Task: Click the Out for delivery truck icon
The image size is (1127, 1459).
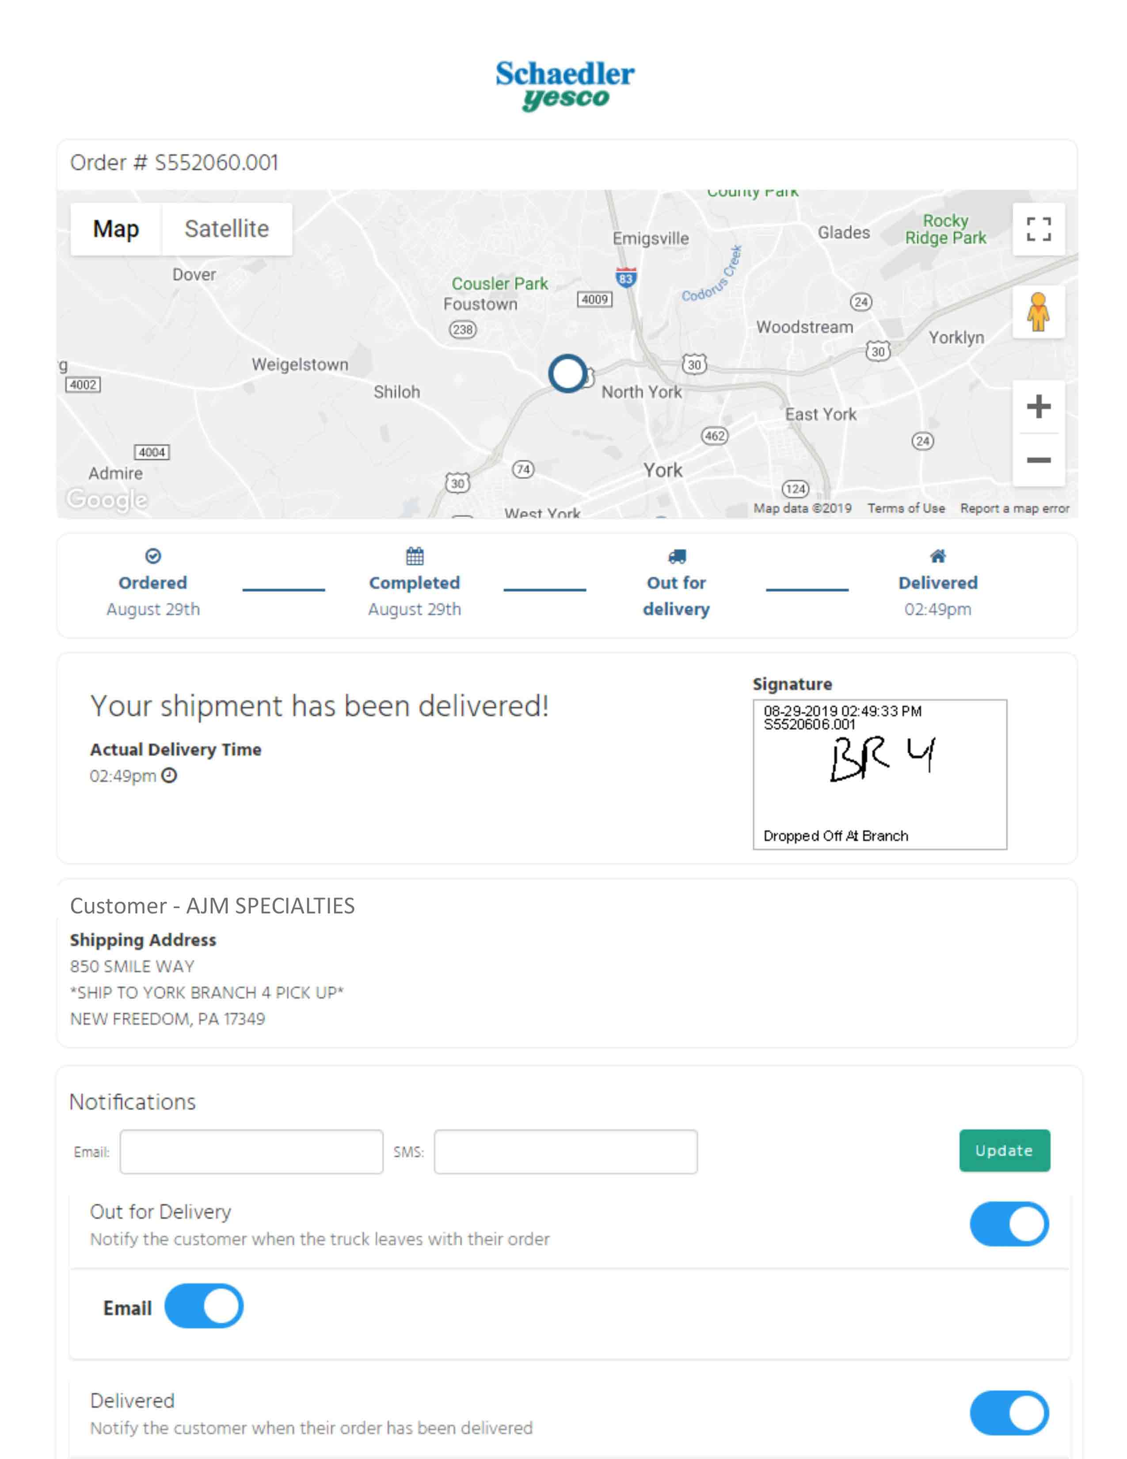Action: click(x=676, y=556)
